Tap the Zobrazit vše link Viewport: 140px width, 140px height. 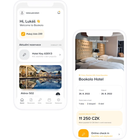(x=56, y=45)
